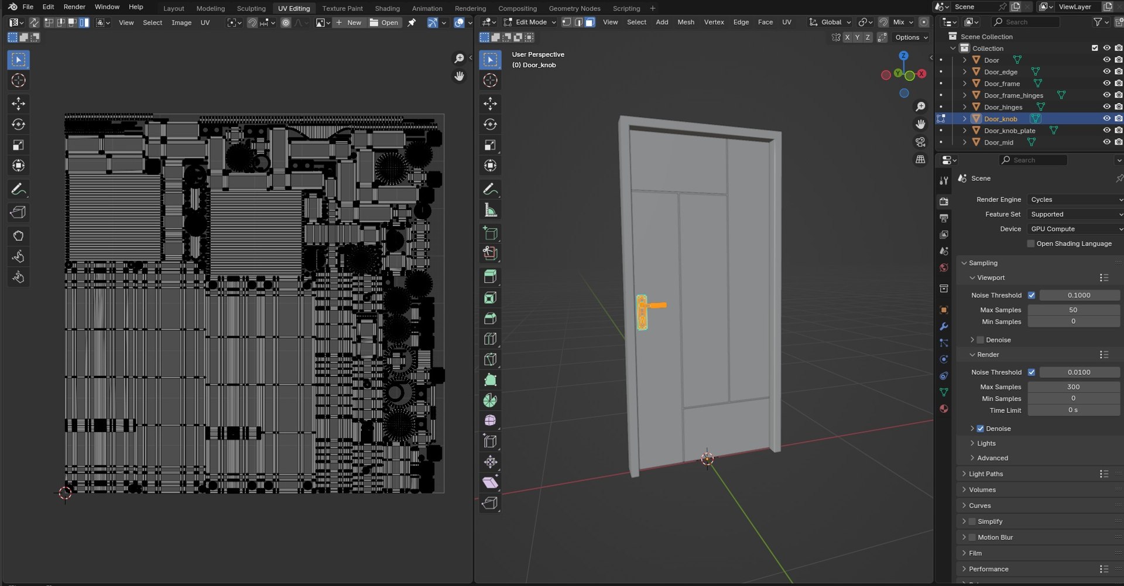
Task: Switch to the Geometry Nodes workspace tab
Action: coord(574,8)
